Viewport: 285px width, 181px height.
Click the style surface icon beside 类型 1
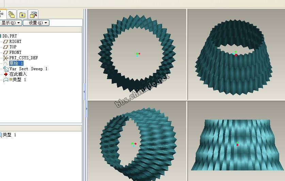pyautogui.click(x=6, y=80)
